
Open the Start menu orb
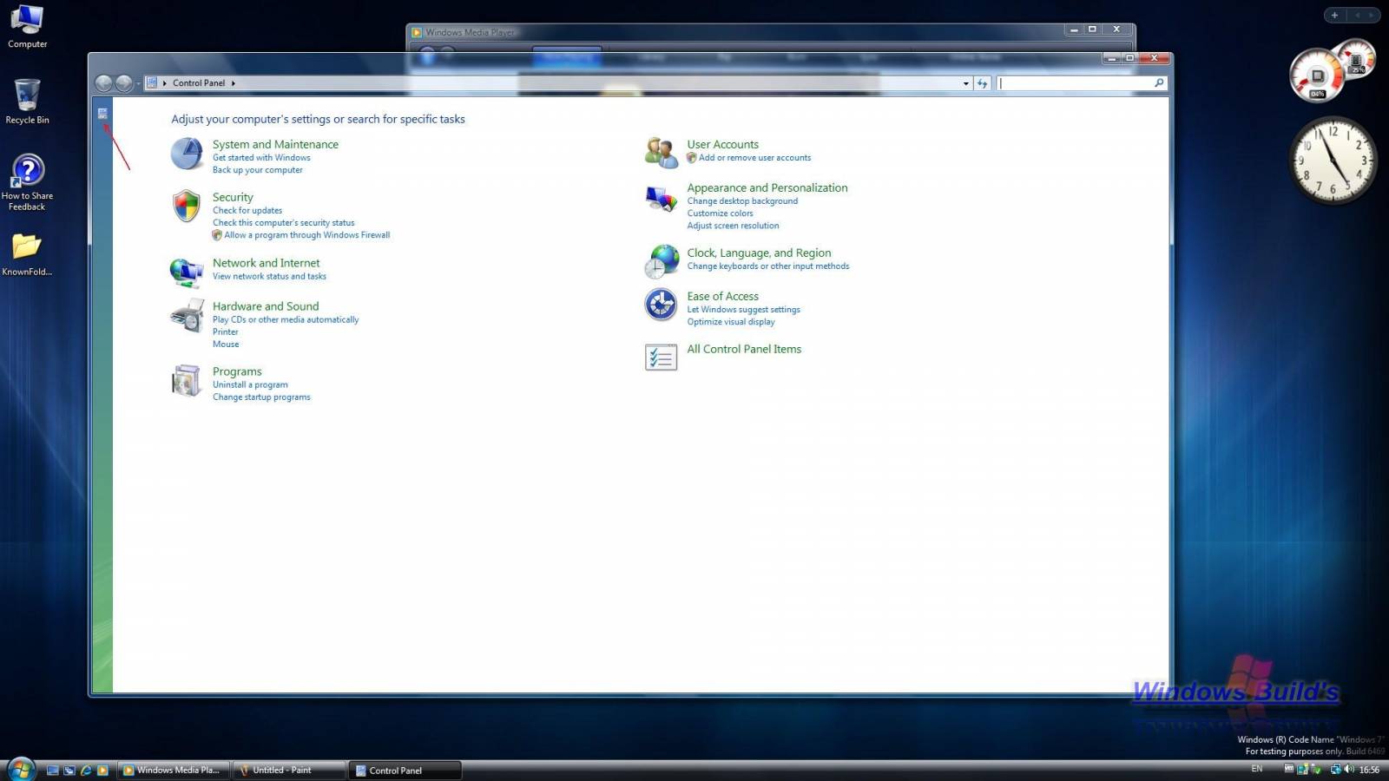21,769
